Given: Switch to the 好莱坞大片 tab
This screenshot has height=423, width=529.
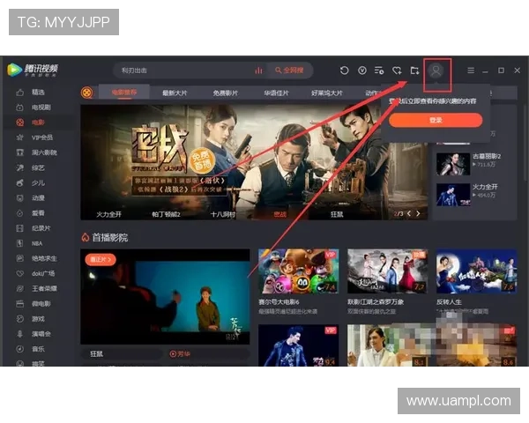Looking at the screenshot, I should point(327,93).
